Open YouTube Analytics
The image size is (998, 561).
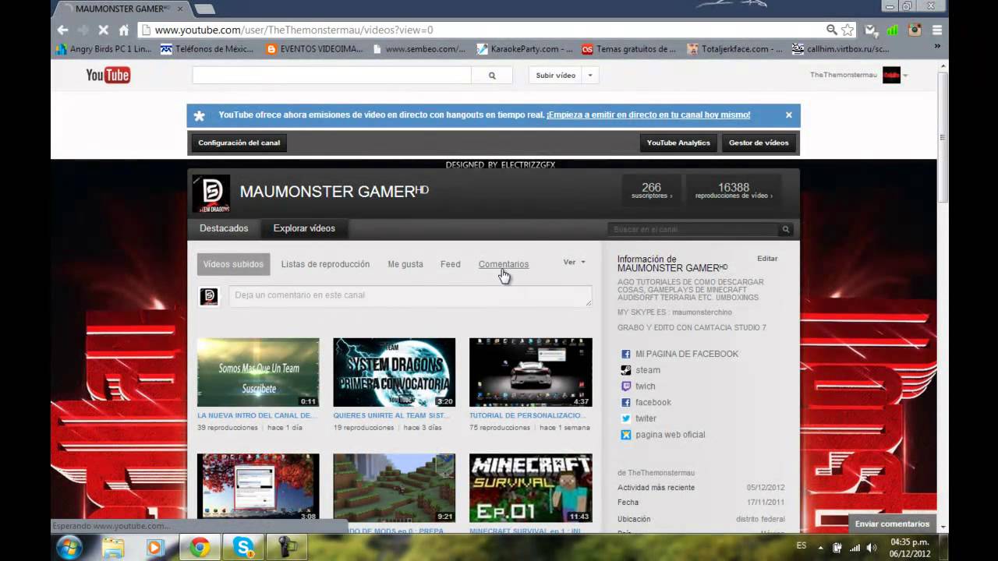[x=678, y=143]
